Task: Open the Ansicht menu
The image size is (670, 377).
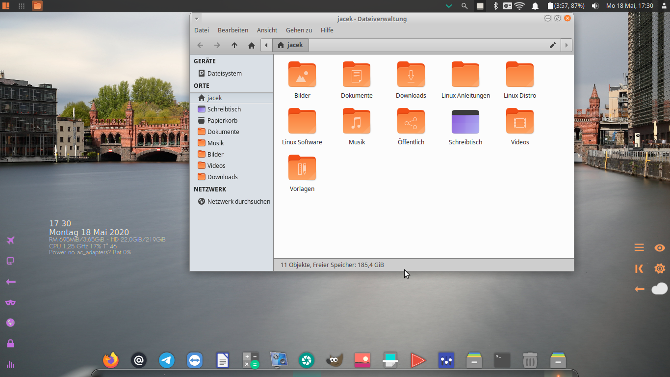Action: click(x=267, y=30)
